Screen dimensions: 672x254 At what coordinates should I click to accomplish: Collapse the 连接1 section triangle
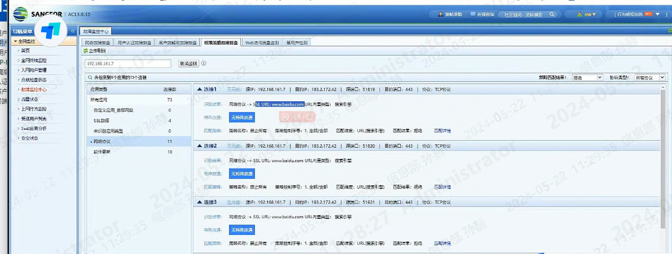pyautogui.click(x=199, y=89)
